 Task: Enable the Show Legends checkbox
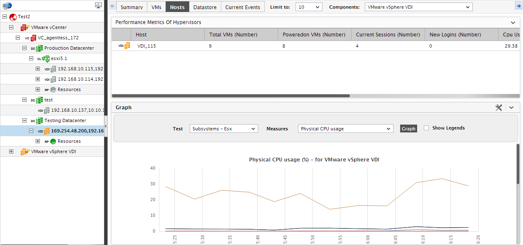(426, 128)
